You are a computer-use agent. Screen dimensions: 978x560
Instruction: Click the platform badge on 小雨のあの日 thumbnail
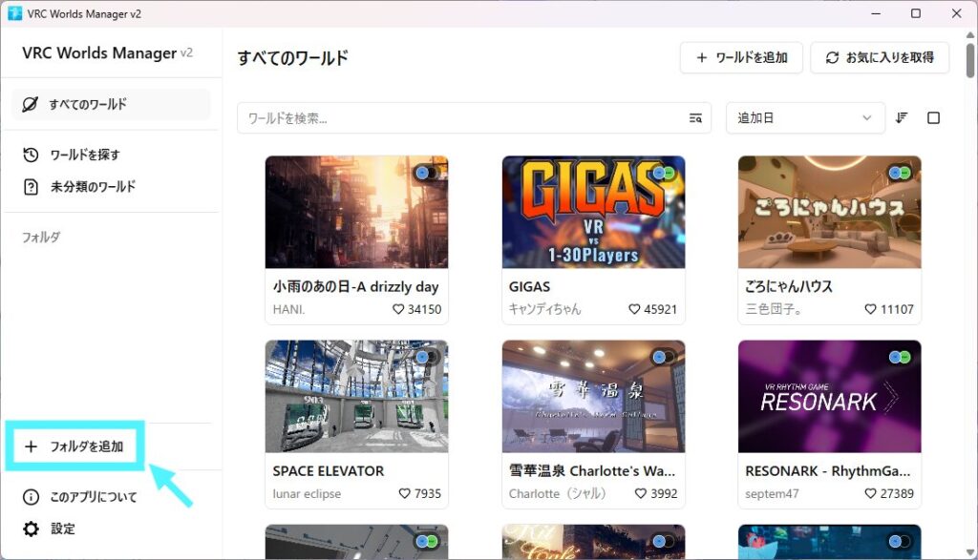coord(425,173)
